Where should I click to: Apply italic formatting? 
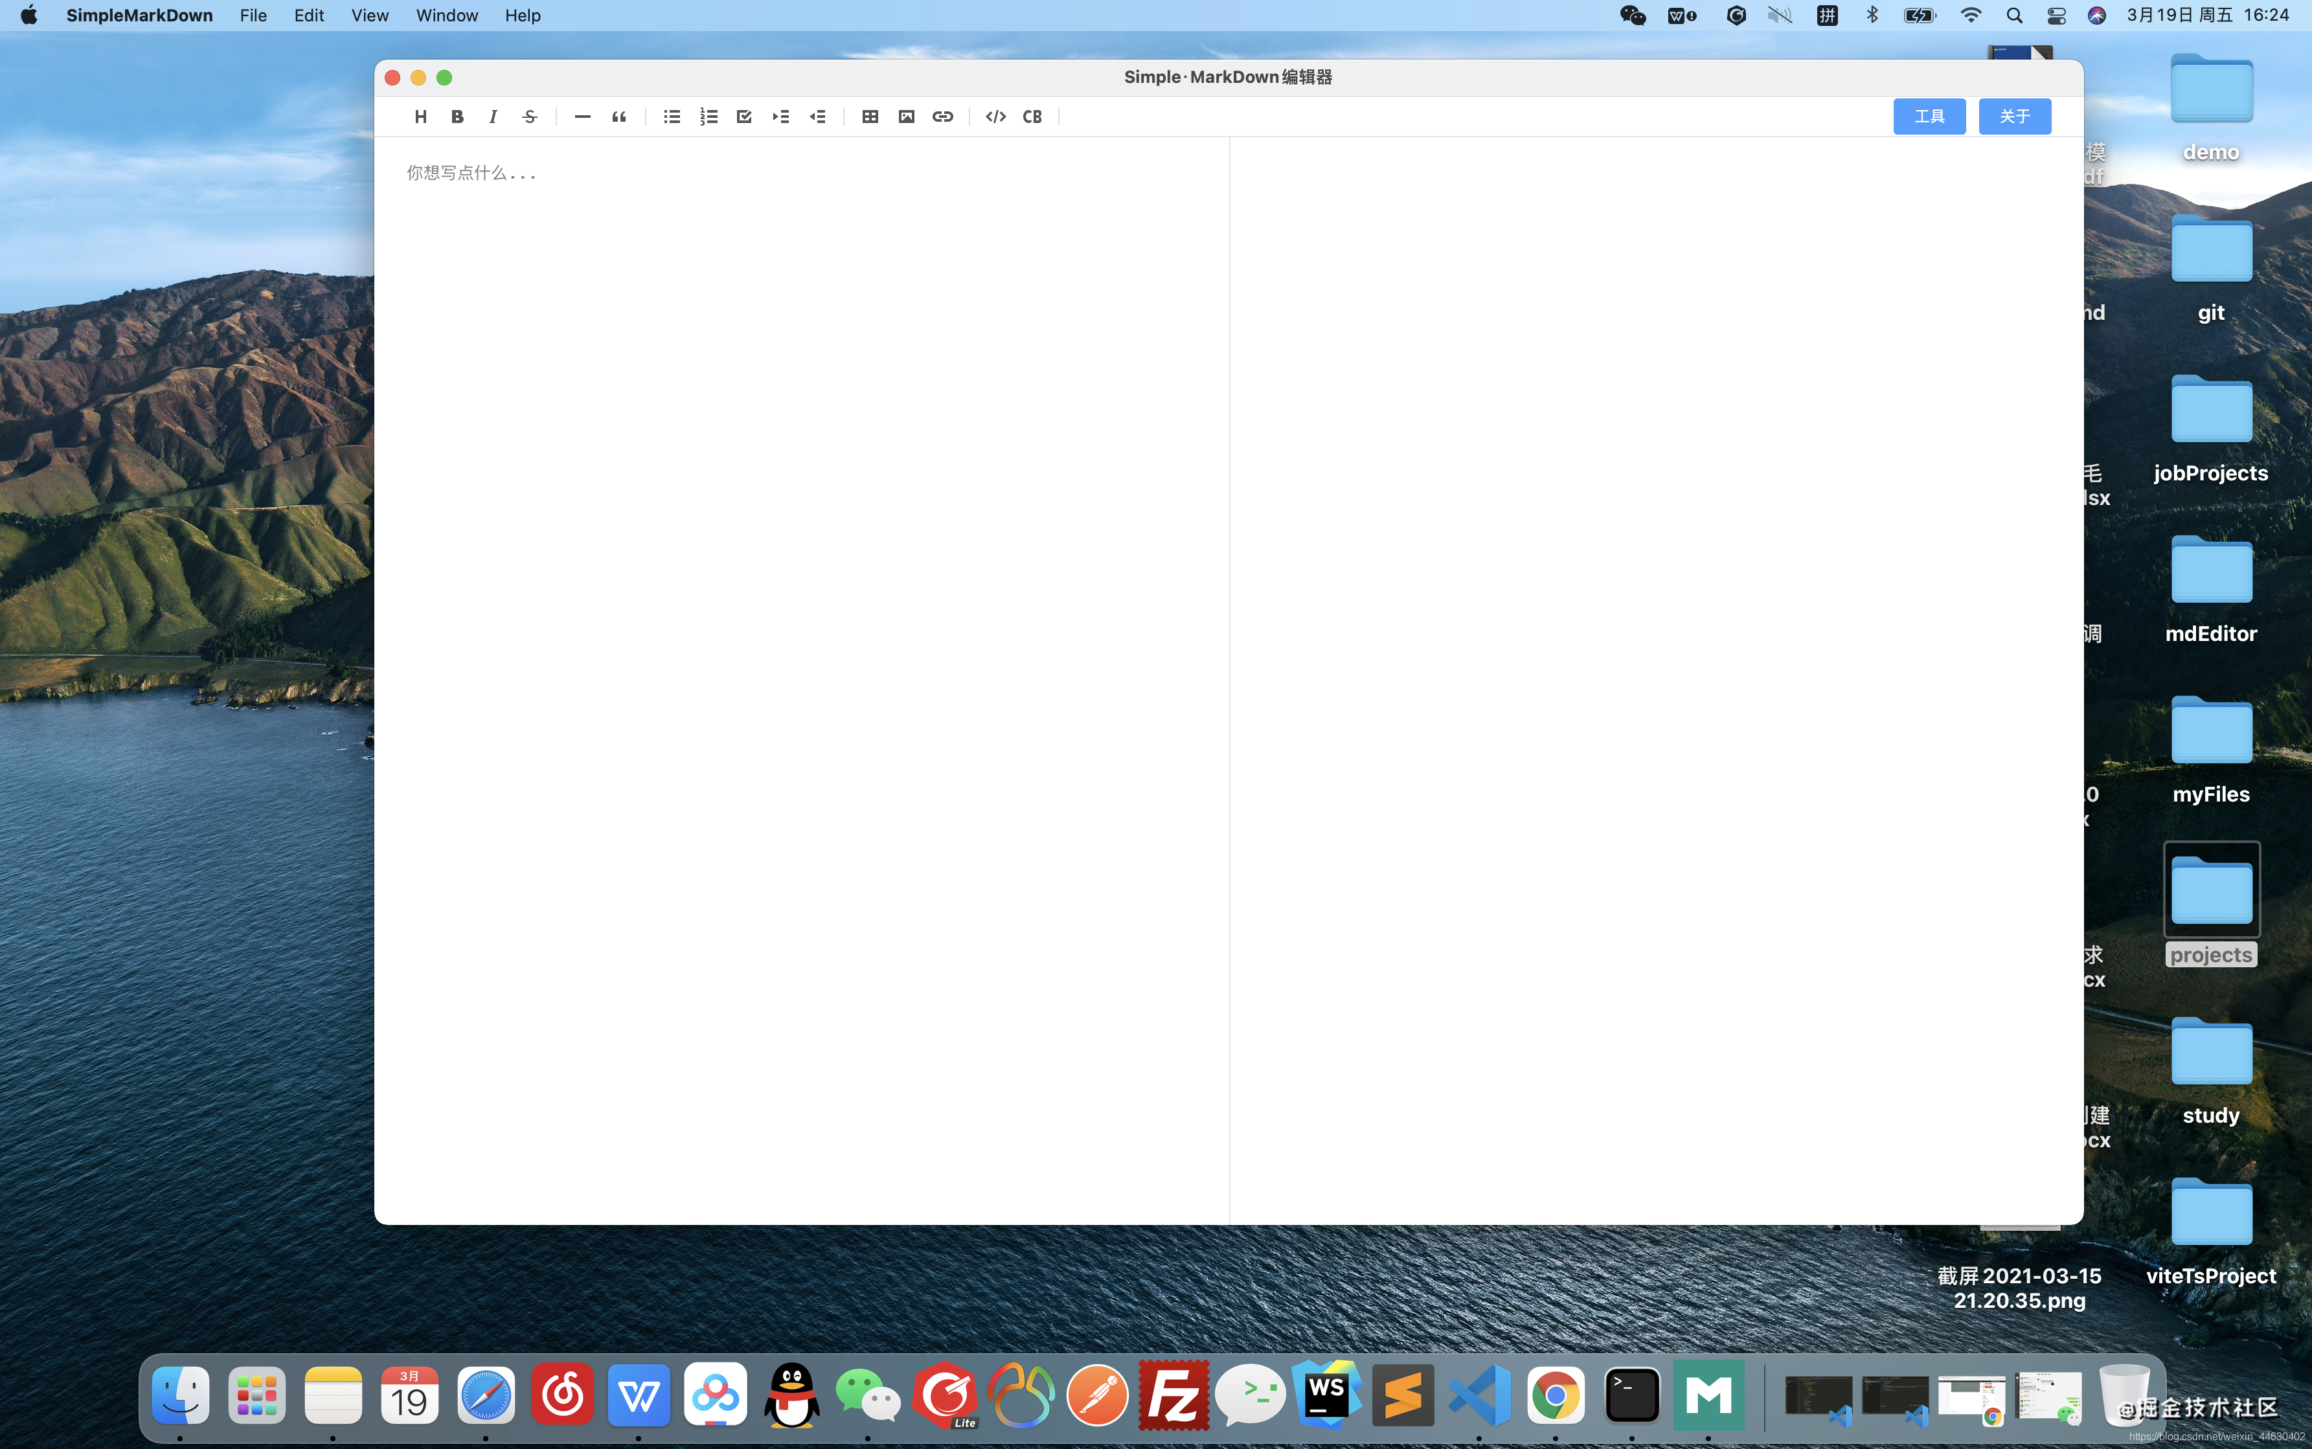(x=493, y=117)
